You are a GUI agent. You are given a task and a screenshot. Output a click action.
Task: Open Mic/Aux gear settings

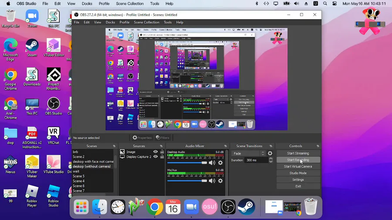pos(220,181)
